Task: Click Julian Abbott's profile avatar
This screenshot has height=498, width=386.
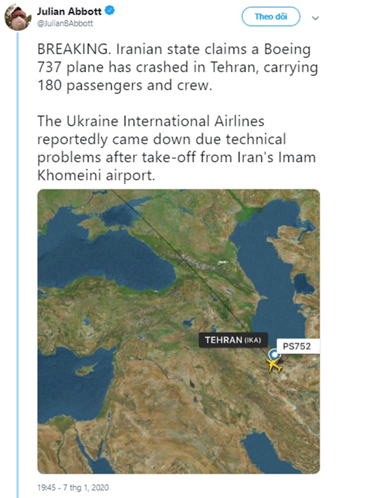Action: click(x=17, y=19)
